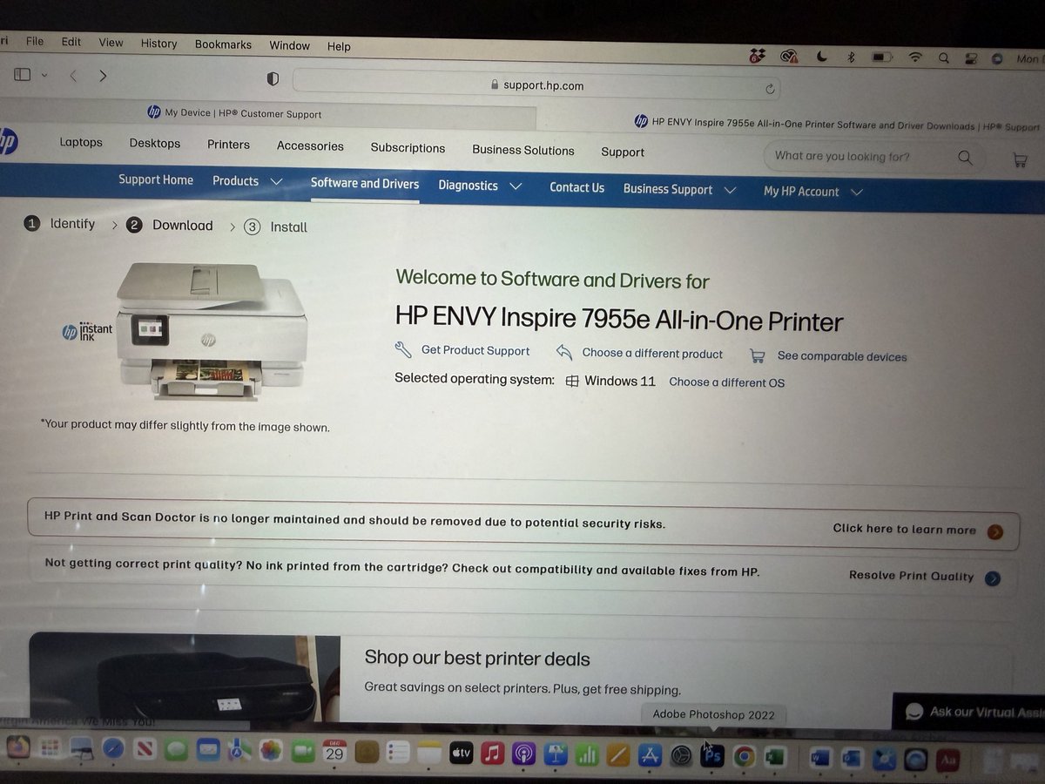Open the shopping cart icon

pos(1021,159)
